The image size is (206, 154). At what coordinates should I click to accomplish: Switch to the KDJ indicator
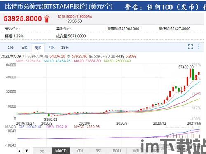tap(80, 151)
